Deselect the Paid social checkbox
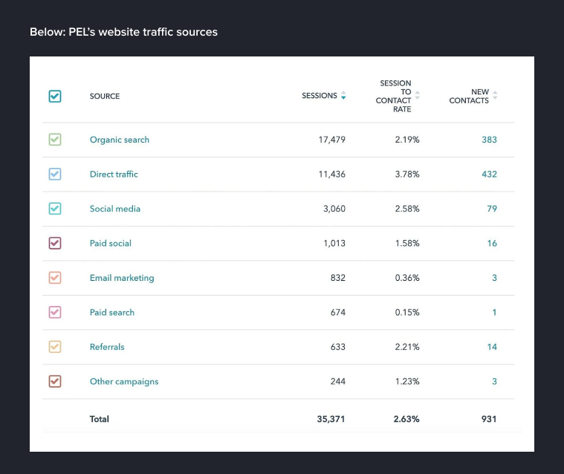The height and width of the screenshot is (474, 564). click(x=55, y=243)
